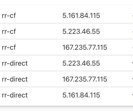
Task: Select rr-cf name with IP 5.223.46.55
Action: point(9,32)
